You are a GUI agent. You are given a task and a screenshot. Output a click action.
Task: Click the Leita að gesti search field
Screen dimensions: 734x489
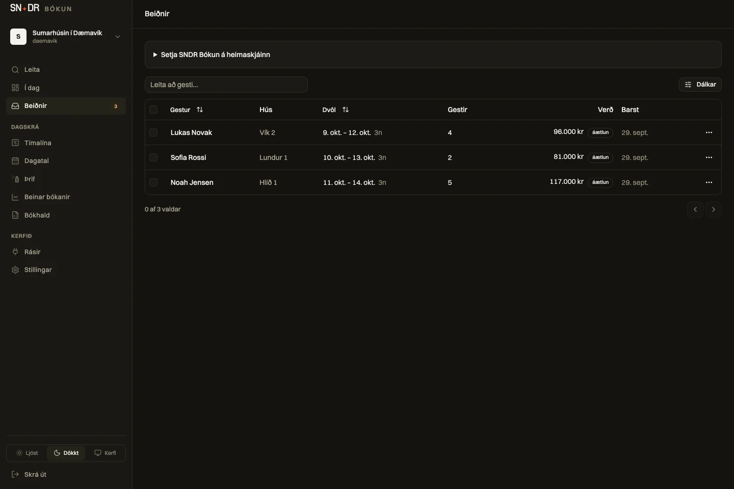226,85
